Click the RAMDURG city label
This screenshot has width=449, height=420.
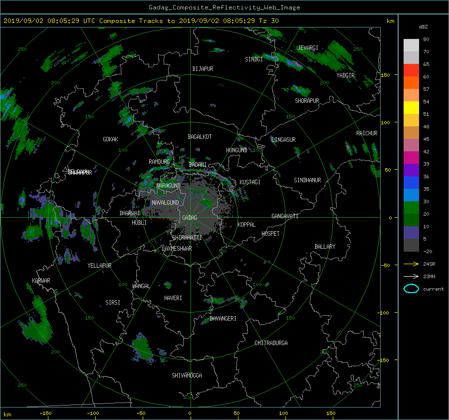(159, 162)
